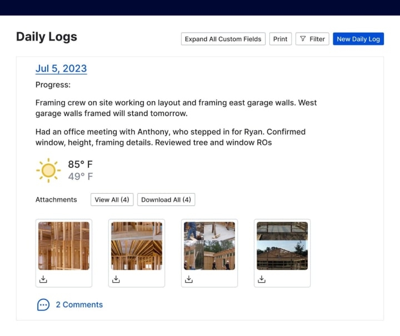
Task: View second thumbnail showing ceiling framing
Action: pos(137,246)
